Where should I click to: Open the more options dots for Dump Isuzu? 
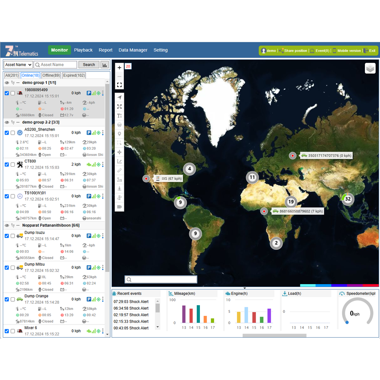coord(103,236)
